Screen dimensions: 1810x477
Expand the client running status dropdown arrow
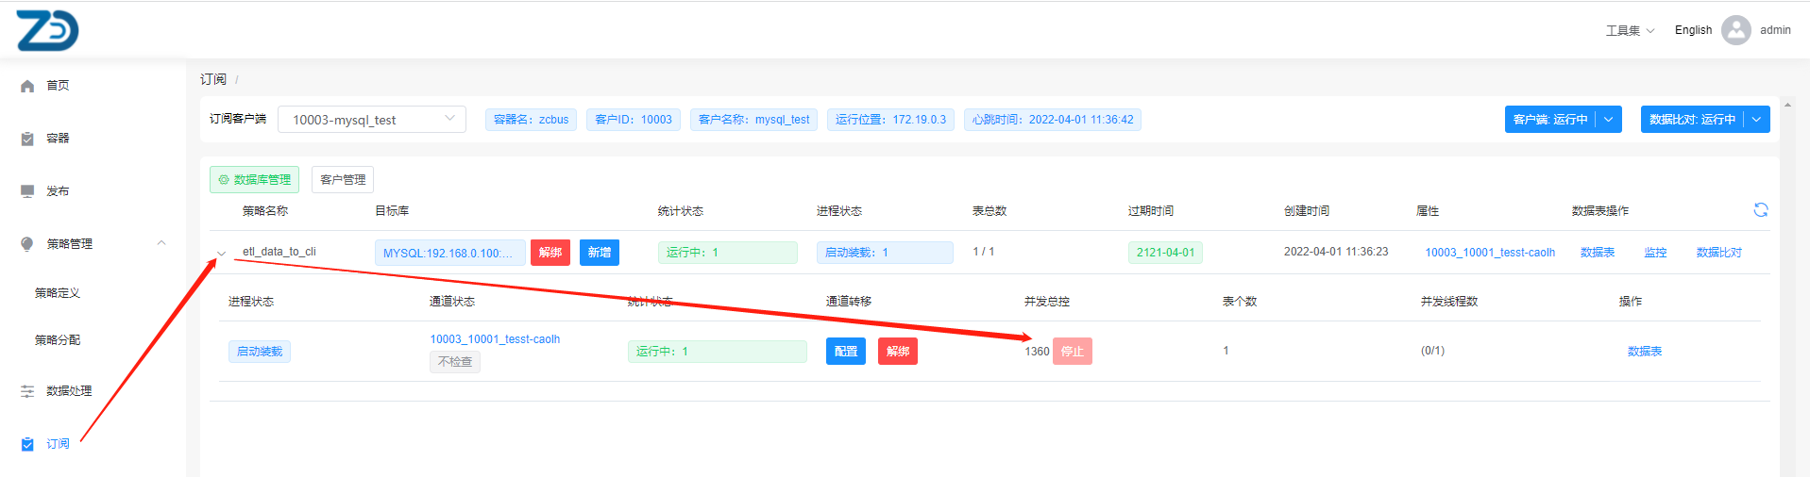click(1609, 120)
